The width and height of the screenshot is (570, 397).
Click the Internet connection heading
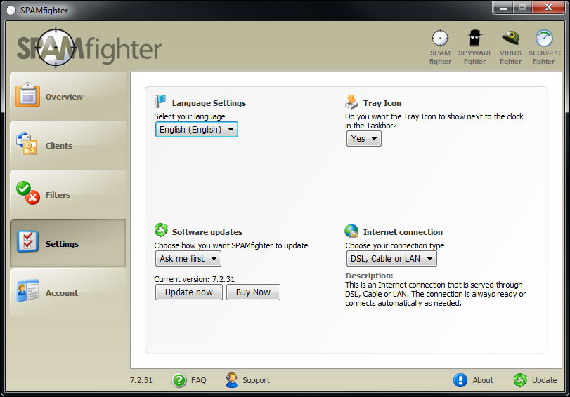(x=403, y=232)
